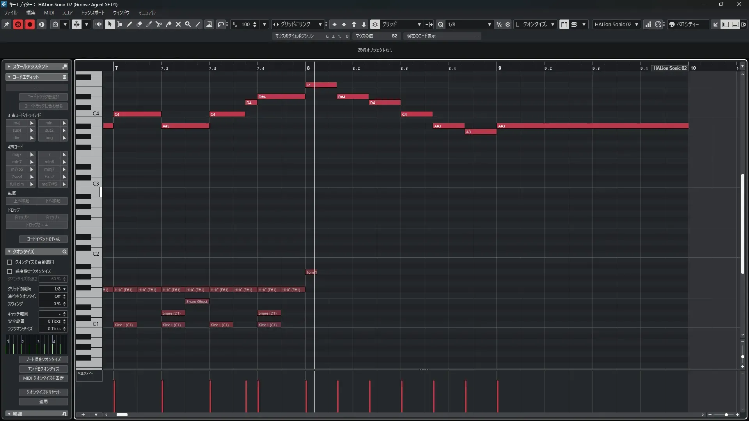
Task: Toggle the Solo Editor button
Action: coord(18,24)
